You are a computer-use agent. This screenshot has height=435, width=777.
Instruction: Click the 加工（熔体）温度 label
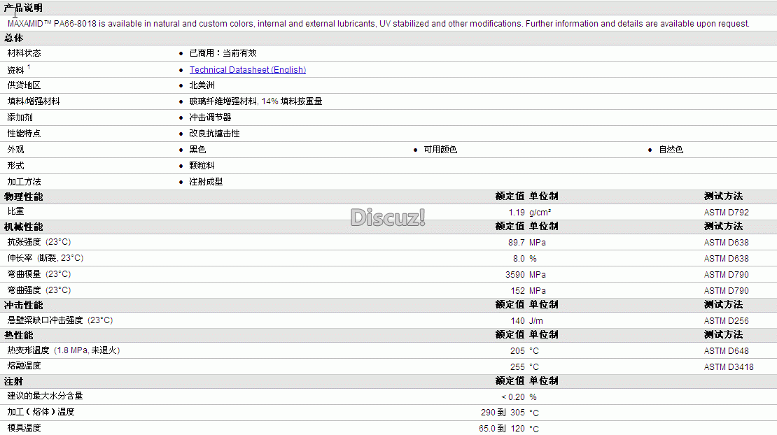(x=41, y=412)
